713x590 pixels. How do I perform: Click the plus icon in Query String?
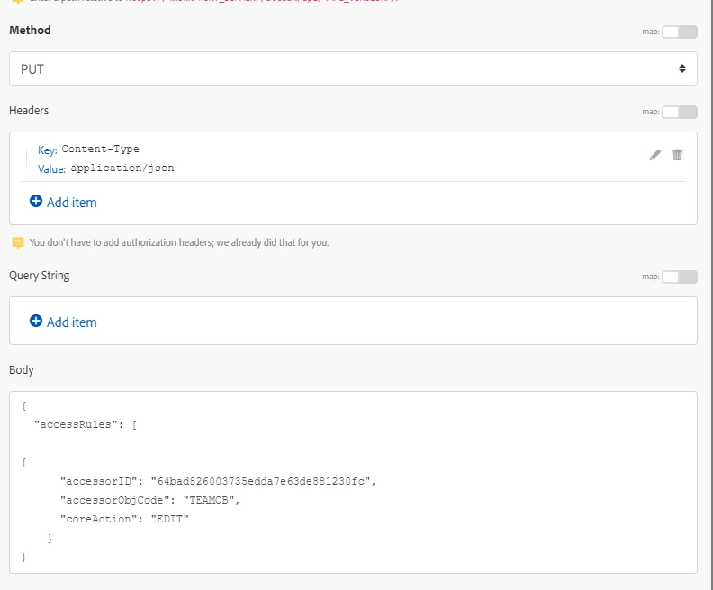click(36, 321)
